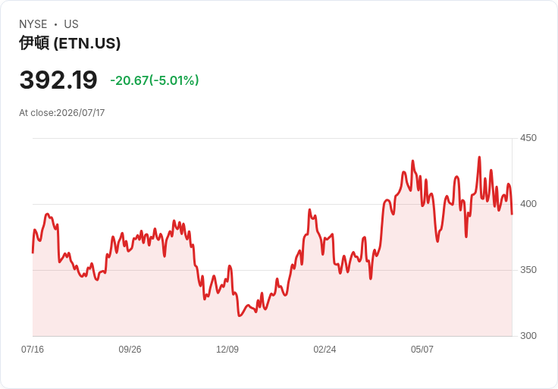This screenshot has height=389, width=558.
Task: Click the 07/16 x-axis date label
Action: coord(33,350)
